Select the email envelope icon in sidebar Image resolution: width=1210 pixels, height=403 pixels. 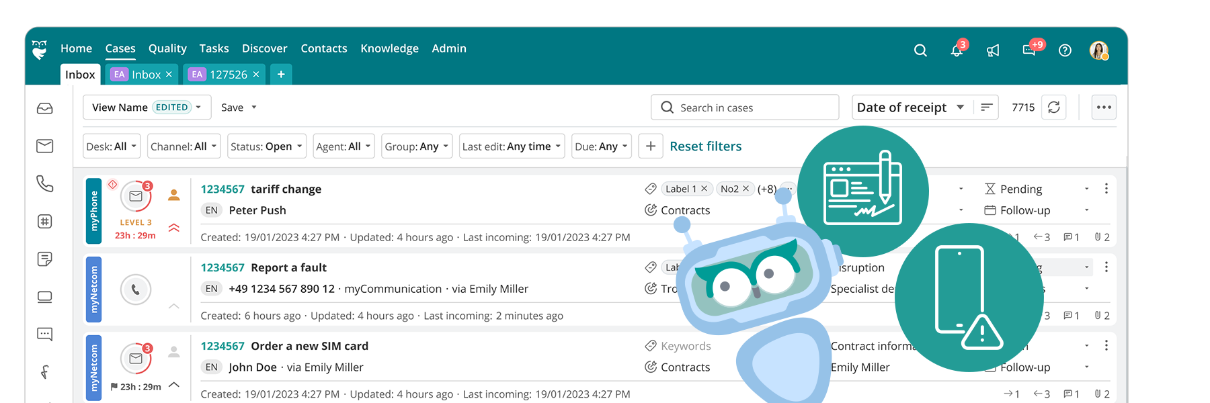coord(45,146)
